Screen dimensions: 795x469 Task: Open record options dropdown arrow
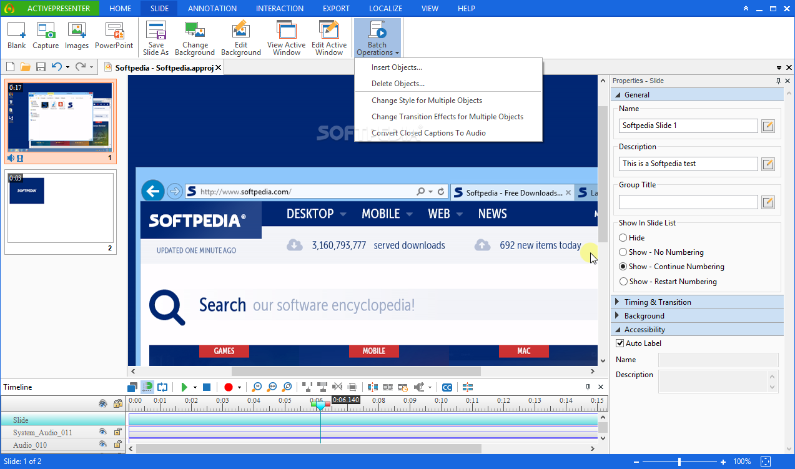tap(239, 388)
